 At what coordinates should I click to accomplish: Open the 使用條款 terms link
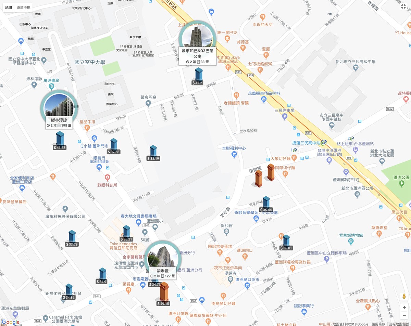tap(378, 324)
